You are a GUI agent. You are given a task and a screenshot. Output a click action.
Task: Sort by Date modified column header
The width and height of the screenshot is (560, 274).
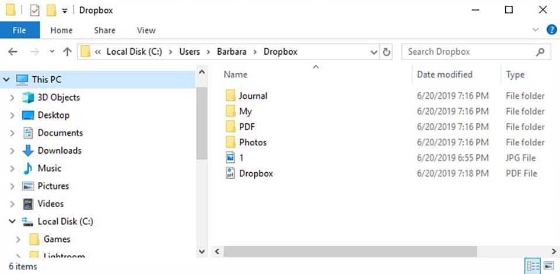444,74
